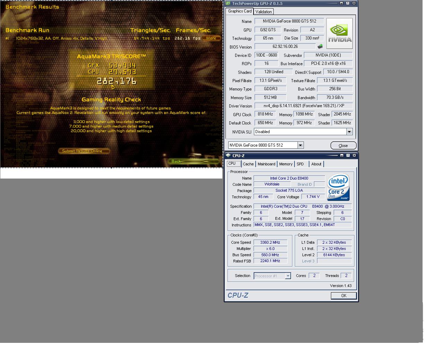Screen dimensions: 444x355
Task: Click the Memory clock value 1098 MHz
Action: click(304, 114)
